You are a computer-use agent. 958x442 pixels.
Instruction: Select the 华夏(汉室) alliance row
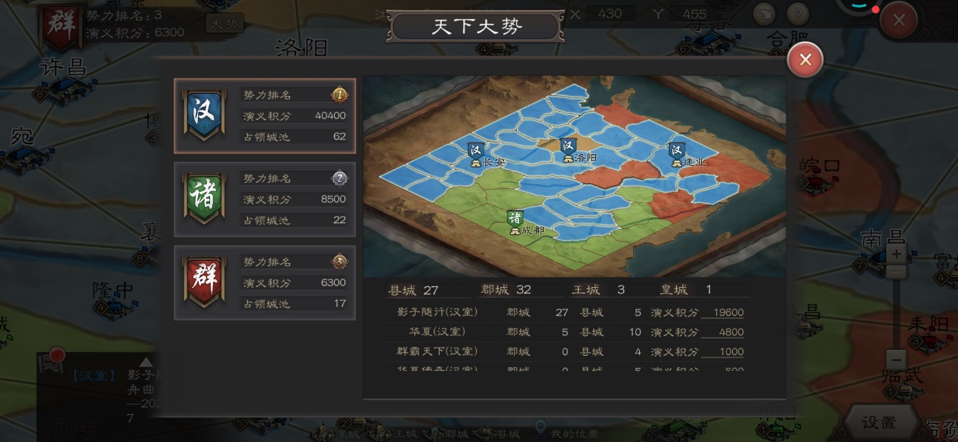coord(565,332)
